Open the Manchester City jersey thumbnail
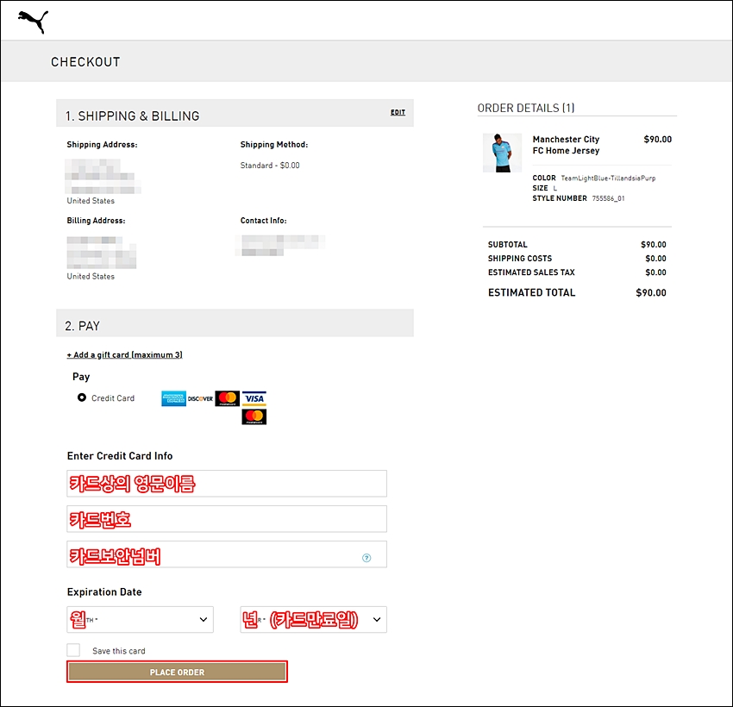This screenshot has width=733, height=707. pyautogui.click(x=502, y=153)
